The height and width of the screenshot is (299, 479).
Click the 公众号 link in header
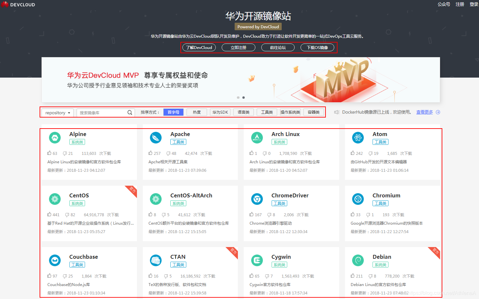click(444, 4)
